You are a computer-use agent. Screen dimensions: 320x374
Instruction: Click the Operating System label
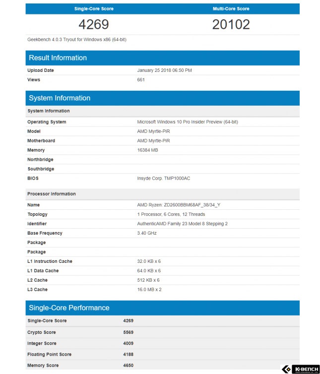pos(47,122)
